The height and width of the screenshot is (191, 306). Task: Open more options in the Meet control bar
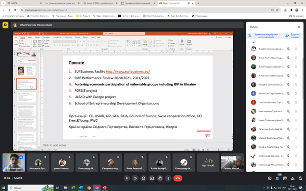tap(168, 178)
